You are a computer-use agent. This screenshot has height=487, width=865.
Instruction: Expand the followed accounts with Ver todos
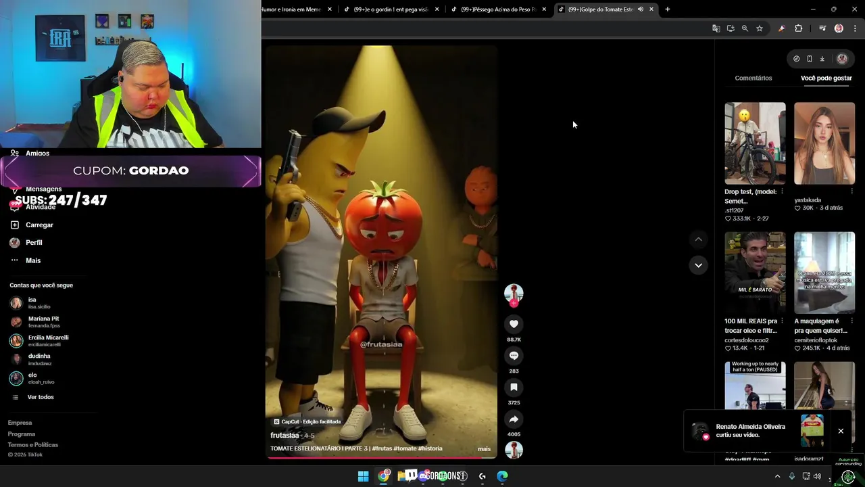(41, 397)
